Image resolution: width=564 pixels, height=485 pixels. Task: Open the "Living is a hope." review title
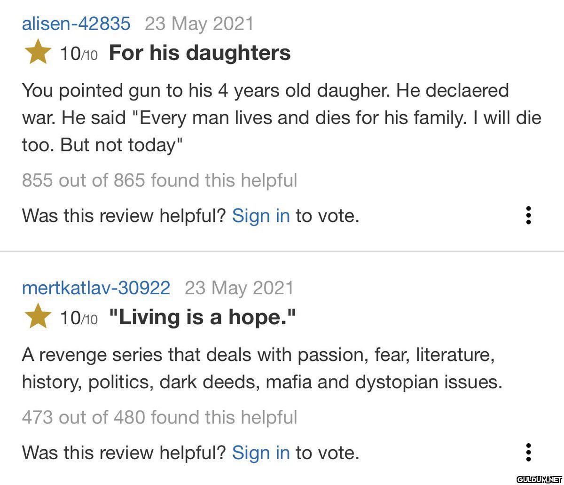click(203, 317)
